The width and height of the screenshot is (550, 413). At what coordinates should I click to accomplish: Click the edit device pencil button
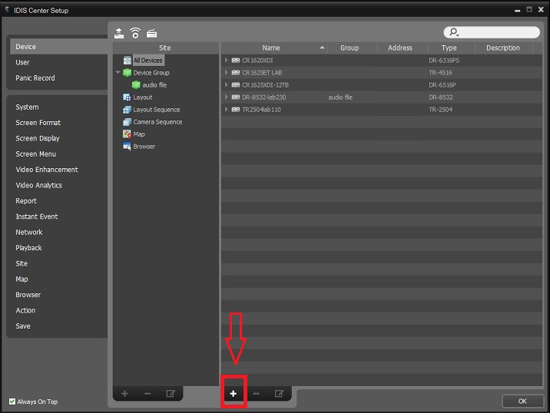tap(279, 394)
